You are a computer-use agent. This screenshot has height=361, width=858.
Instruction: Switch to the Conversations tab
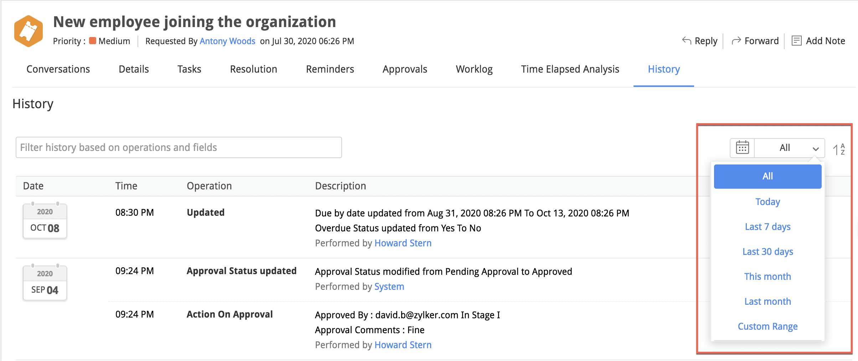tap(58, 69)
